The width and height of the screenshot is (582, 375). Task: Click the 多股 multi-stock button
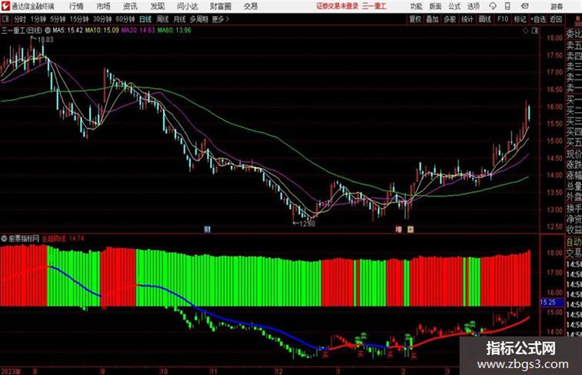(450, 19)
